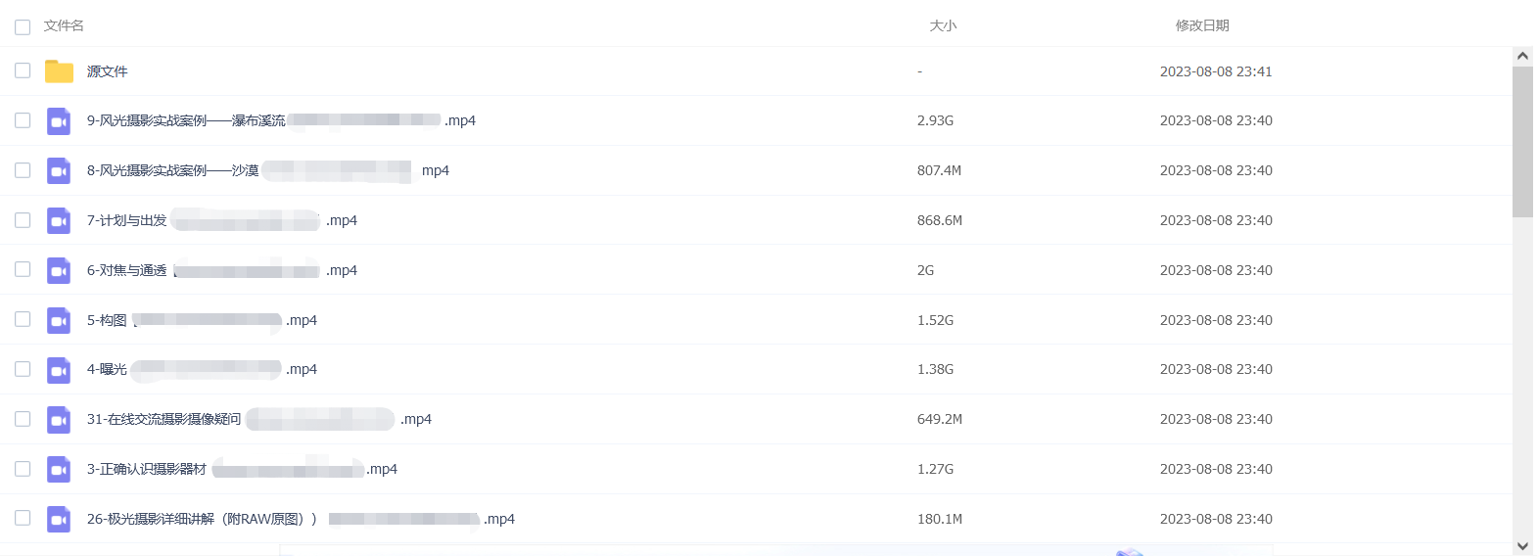
Task: Click video icon beside 4-曝光
Action: (x=59, y=370)
